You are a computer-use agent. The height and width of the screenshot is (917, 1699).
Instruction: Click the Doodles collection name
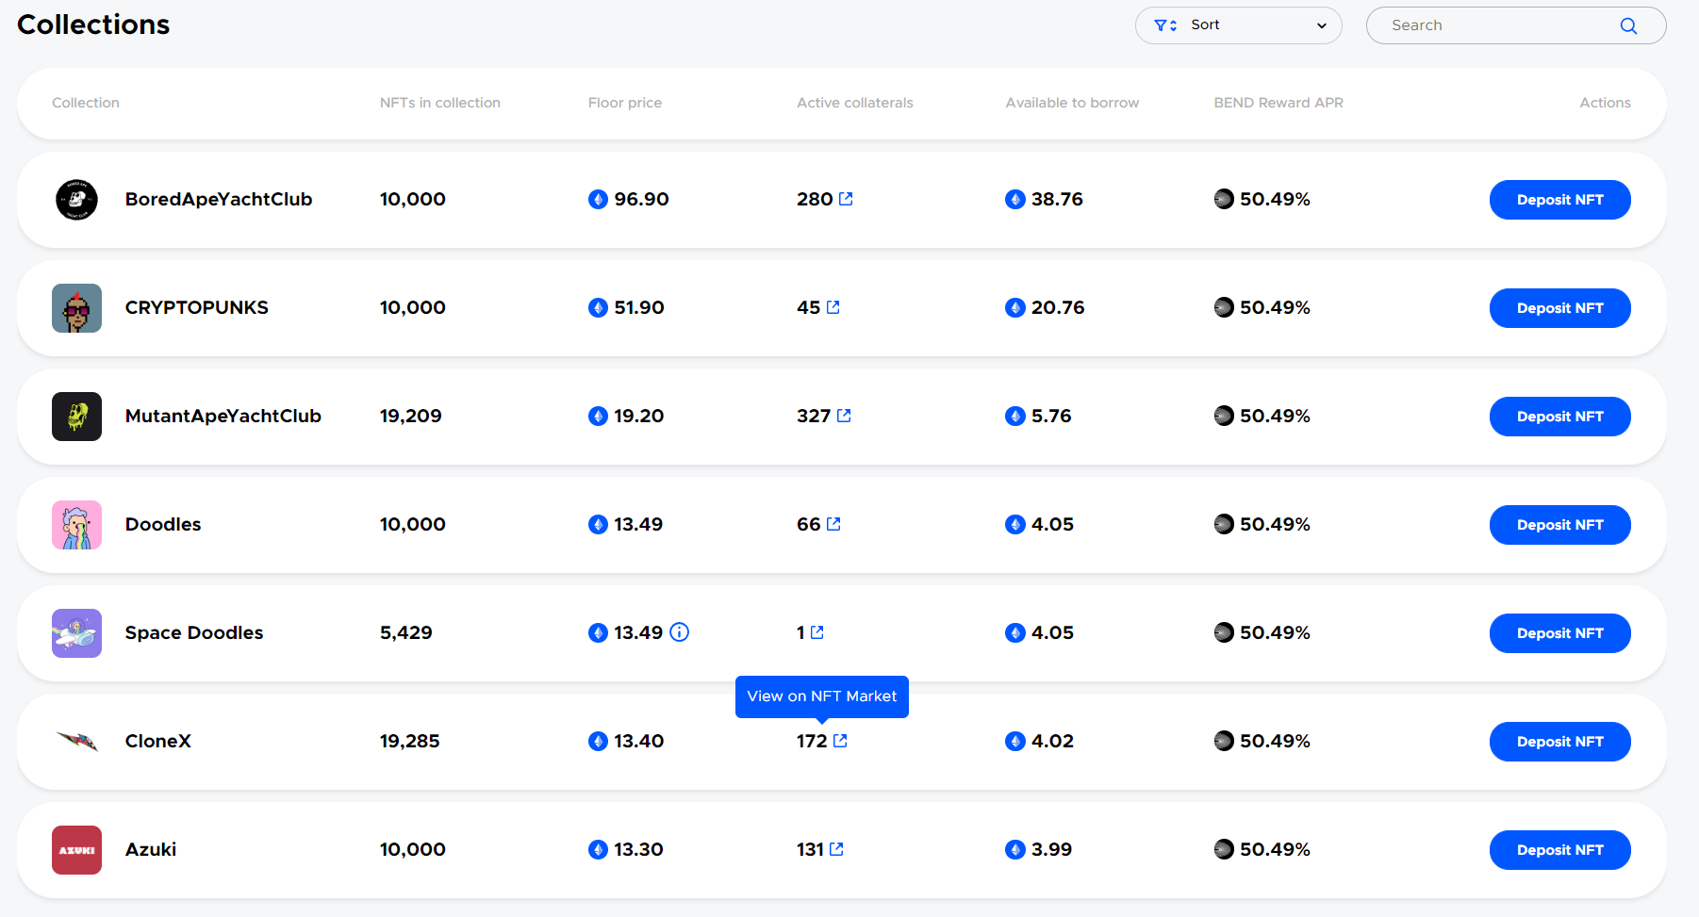coord(163,524)
